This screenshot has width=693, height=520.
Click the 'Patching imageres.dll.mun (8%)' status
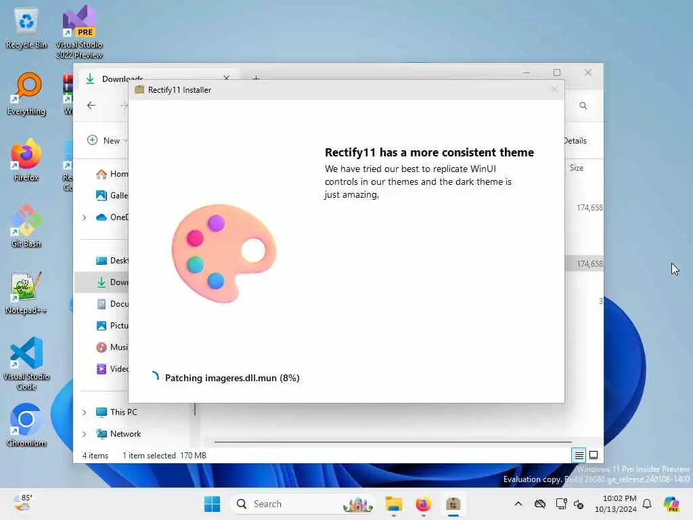click(232, 378)
